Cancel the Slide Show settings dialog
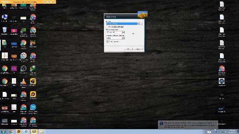239x134 pixels. point(139,49)
